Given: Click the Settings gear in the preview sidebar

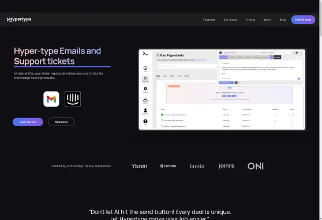Looking at the screenshot, I should tap(145, 89).
